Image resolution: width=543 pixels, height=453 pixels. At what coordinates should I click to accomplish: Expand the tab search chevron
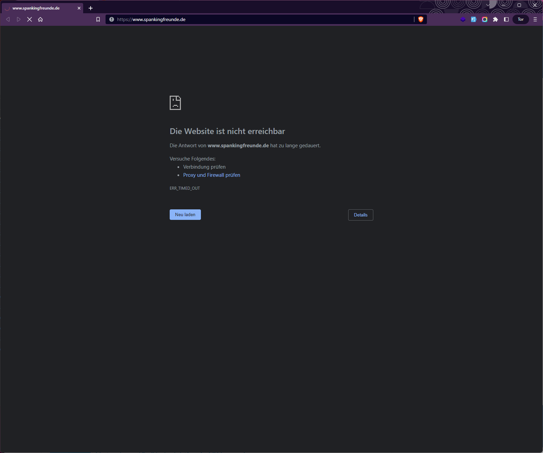488,5
